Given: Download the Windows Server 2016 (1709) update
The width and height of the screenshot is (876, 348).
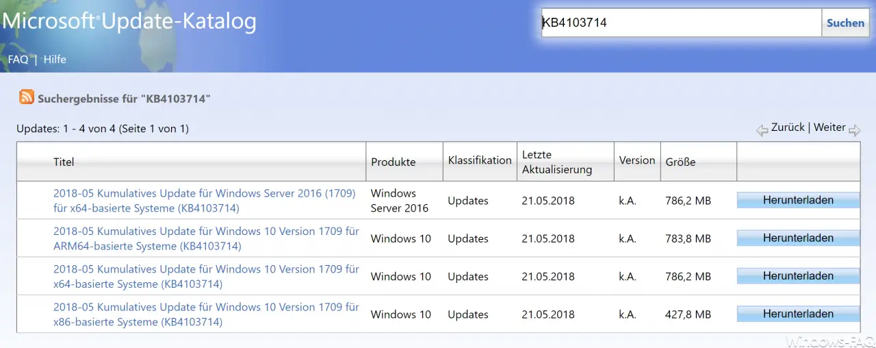Looking at the screenshot, I should (798, 200).
